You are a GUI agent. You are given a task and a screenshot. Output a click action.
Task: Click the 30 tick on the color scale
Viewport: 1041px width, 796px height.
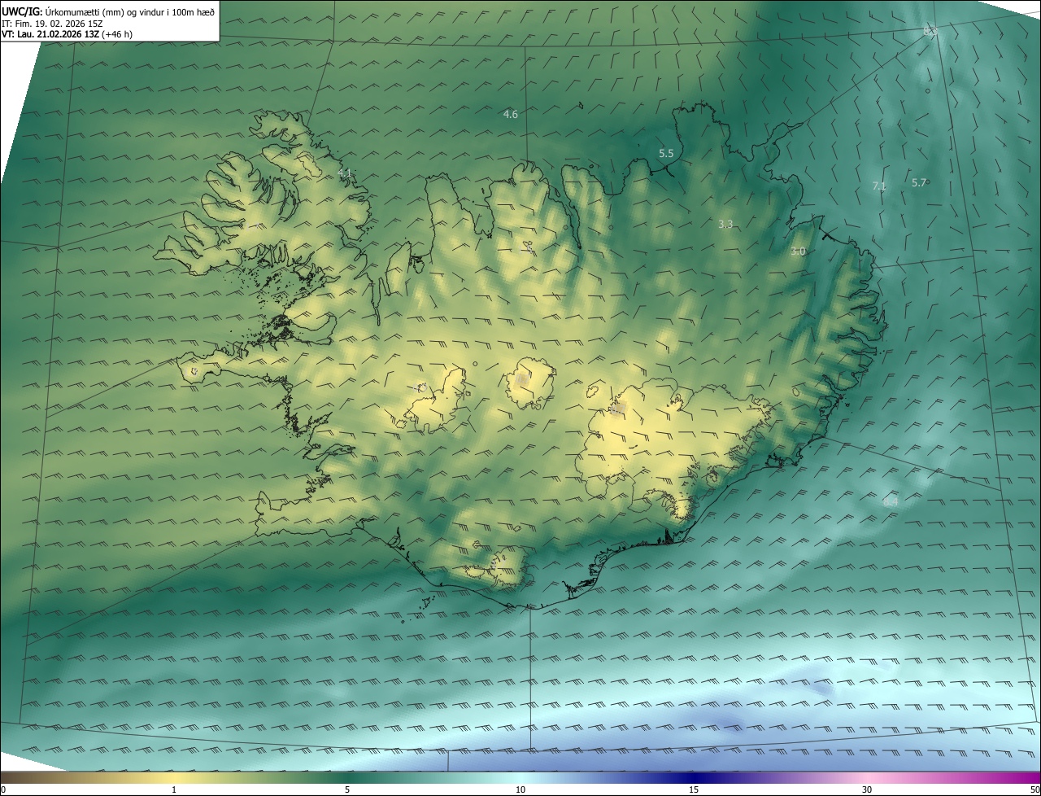(867, 789)
